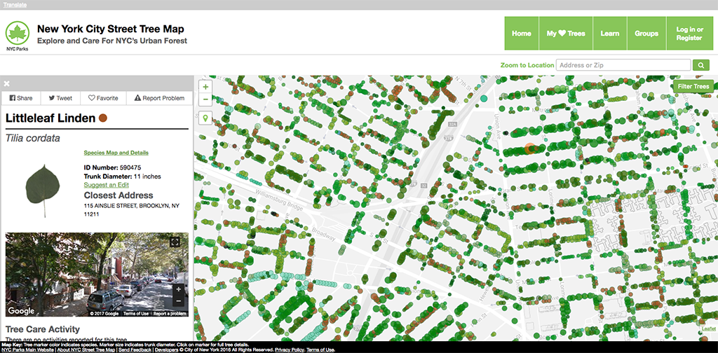Click the Williamsburg Bridge map label

[279, 200]
